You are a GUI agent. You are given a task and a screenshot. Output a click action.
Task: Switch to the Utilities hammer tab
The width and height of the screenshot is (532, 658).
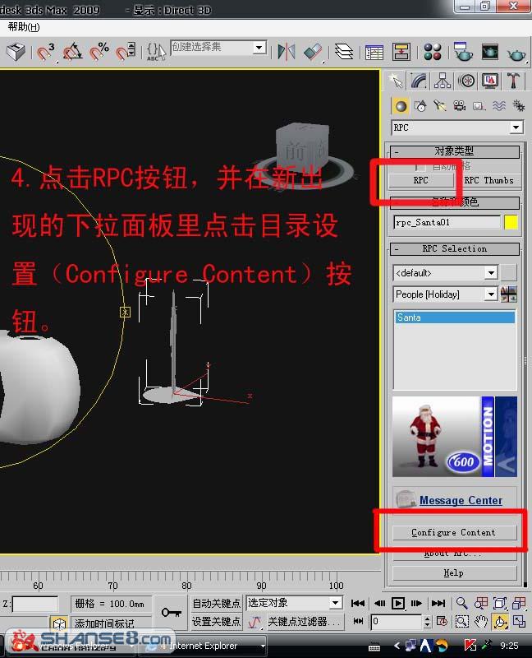tap(514, 80)
